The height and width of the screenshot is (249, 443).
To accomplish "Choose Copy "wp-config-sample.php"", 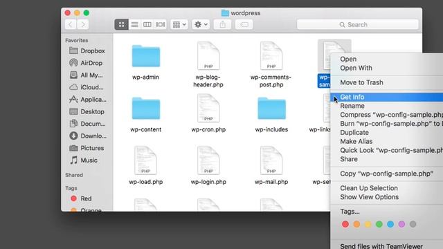I will (x=386, y=174).
